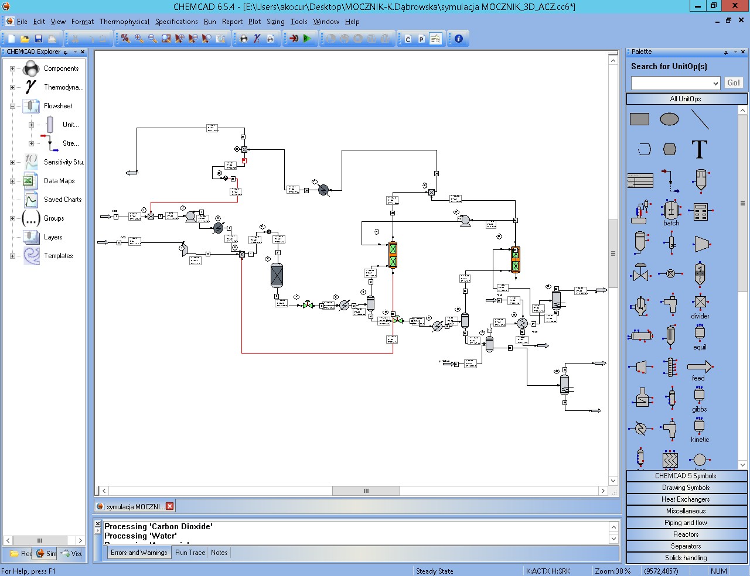Click the flowsheet horizontal scrollbar thumb
The image size is (750, 576).
[x=366, y=491]
